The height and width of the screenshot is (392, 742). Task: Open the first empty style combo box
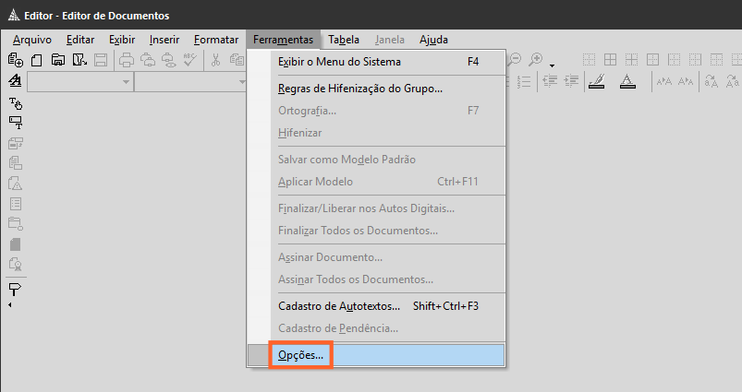[x=80, y=82]
